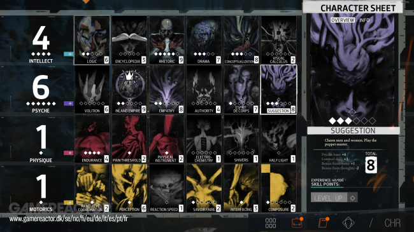The width and height of the screenshot is (414, 232).
Task: Select the Interfacing skill card
Action: pos(241,188)
